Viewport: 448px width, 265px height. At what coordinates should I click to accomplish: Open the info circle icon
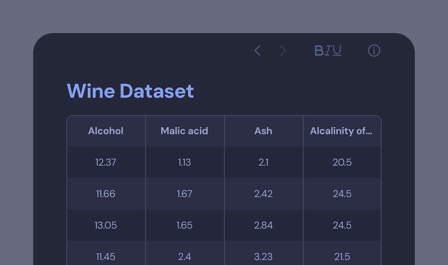tap(374, 51)
